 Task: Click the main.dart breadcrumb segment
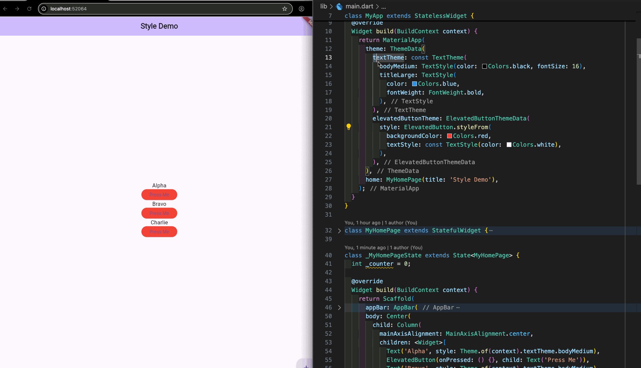[359, 6]
